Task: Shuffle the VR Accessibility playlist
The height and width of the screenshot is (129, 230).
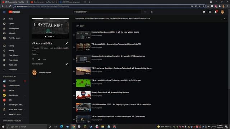Action: click(x=33, y=59)
